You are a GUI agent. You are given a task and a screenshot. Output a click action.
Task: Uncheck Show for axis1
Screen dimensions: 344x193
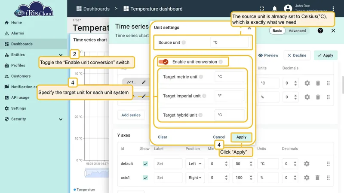click(145, 178)
